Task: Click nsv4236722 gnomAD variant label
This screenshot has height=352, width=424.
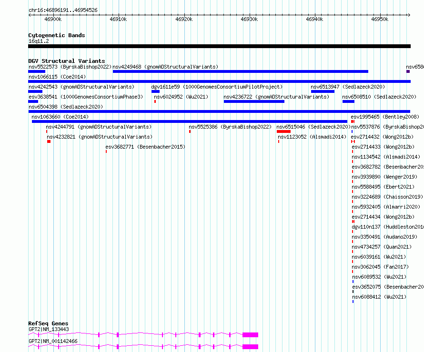Action: 276,97
